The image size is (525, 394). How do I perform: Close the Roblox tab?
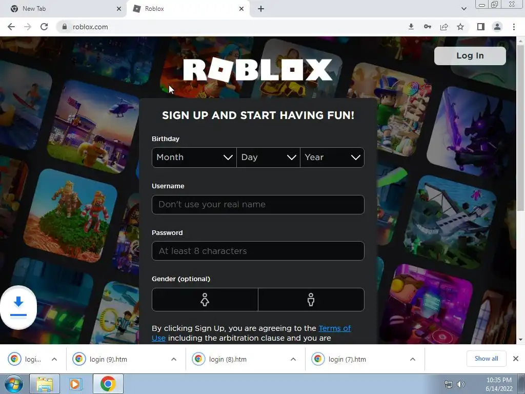(x=241, y=9)
